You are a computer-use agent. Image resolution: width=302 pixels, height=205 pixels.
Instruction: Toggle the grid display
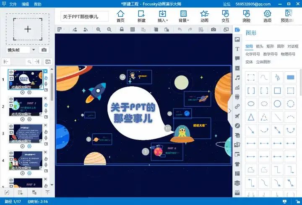coord(133,29)
